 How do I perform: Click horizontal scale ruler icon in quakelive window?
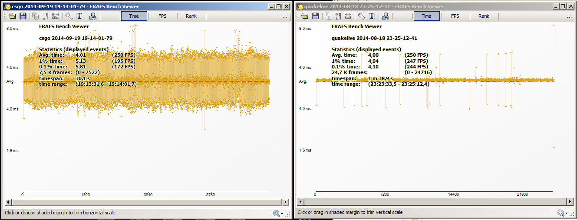pyautogui.click(x=348, y=16)
